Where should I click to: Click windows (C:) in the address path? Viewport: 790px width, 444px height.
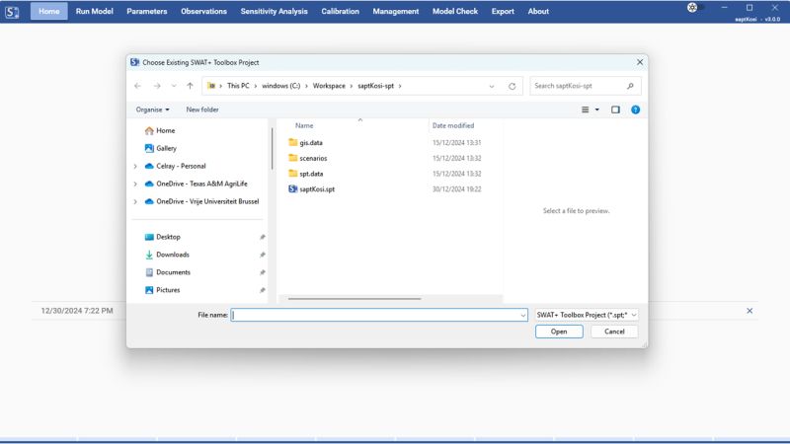pyautogui.click(x=280, y=86)
